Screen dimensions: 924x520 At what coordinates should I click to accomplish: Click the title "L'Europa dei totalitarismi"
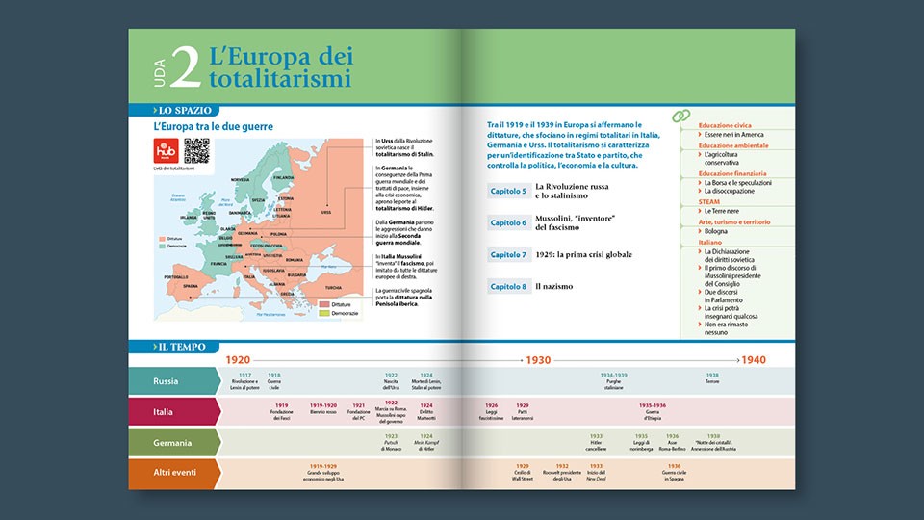(281, 67)
